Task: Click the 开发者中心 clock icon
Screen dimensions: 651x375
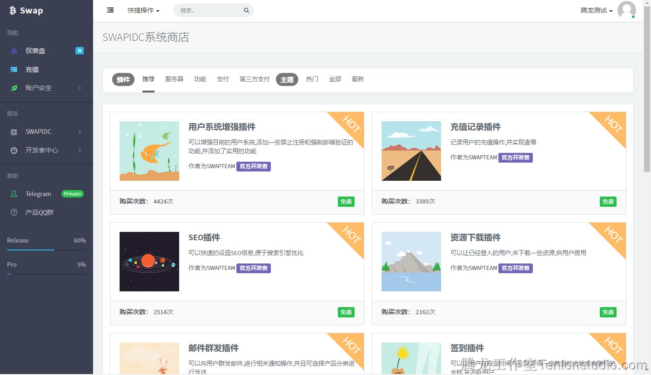Action: [x=14, y=151]
